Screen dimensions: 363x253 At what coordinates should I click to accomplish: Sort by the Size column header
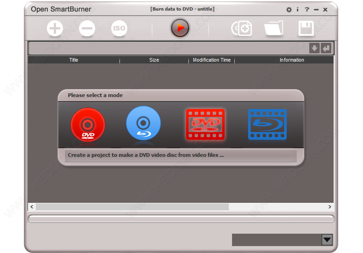[x=154, y=60]
